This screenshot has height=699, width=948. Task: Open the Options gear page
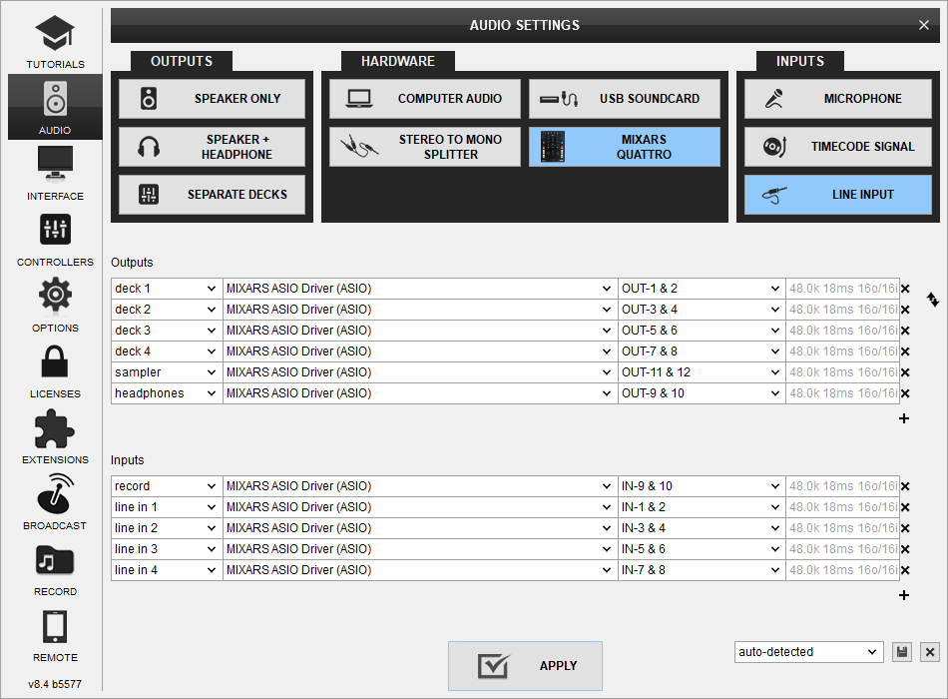pyautogui.click(x=55, y=304)
